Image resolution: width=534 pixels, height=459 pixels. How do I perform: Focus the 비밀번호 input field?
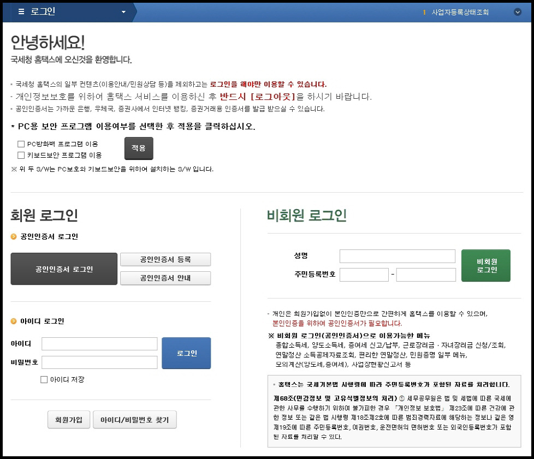pyautogui.click(x=99, y=362)
